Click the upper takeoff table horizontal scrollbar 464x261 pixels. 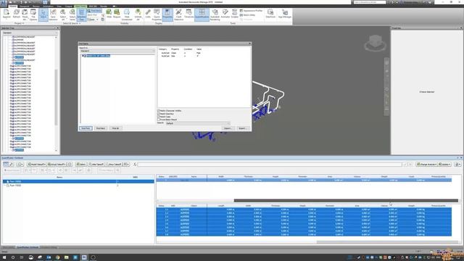(x=346, y=200)
